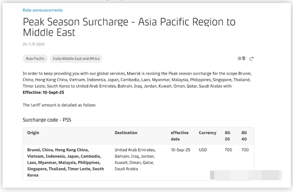Click the share arrow icon
The image size is (293, 192).
[x=251, y=59]
